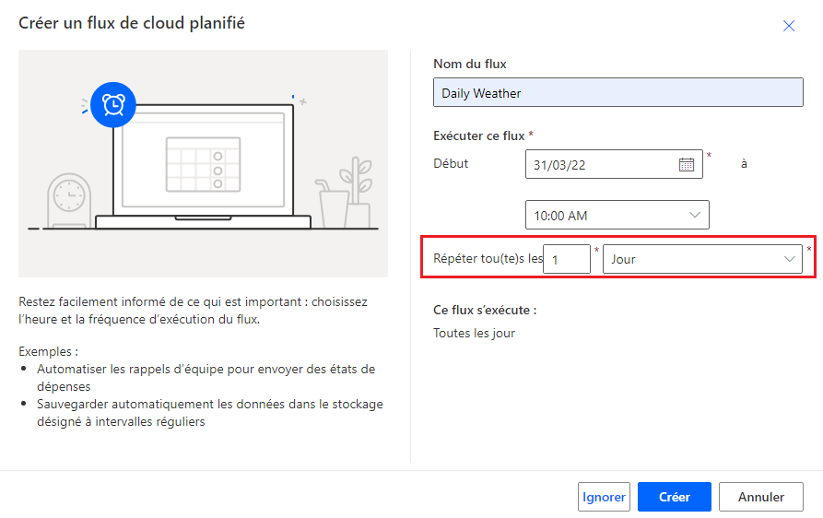Viewport: 823px width, 518px height.
Task: Click the 'Répéter tou(te)s les' label
Action: pyautogui.click(x=488, y=259)
